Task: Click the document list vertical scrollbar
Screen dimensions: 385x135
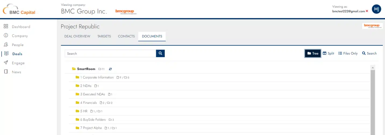Action: 373,102
